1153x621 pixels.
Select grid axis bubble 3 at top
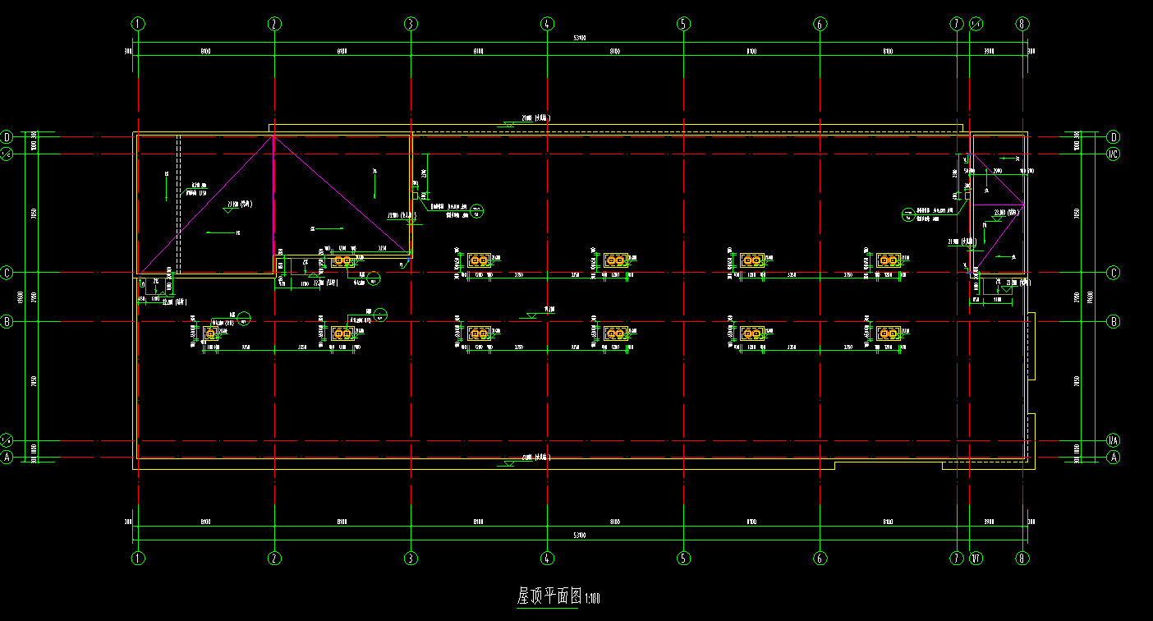pyautogui.click(x=411, y=25)
